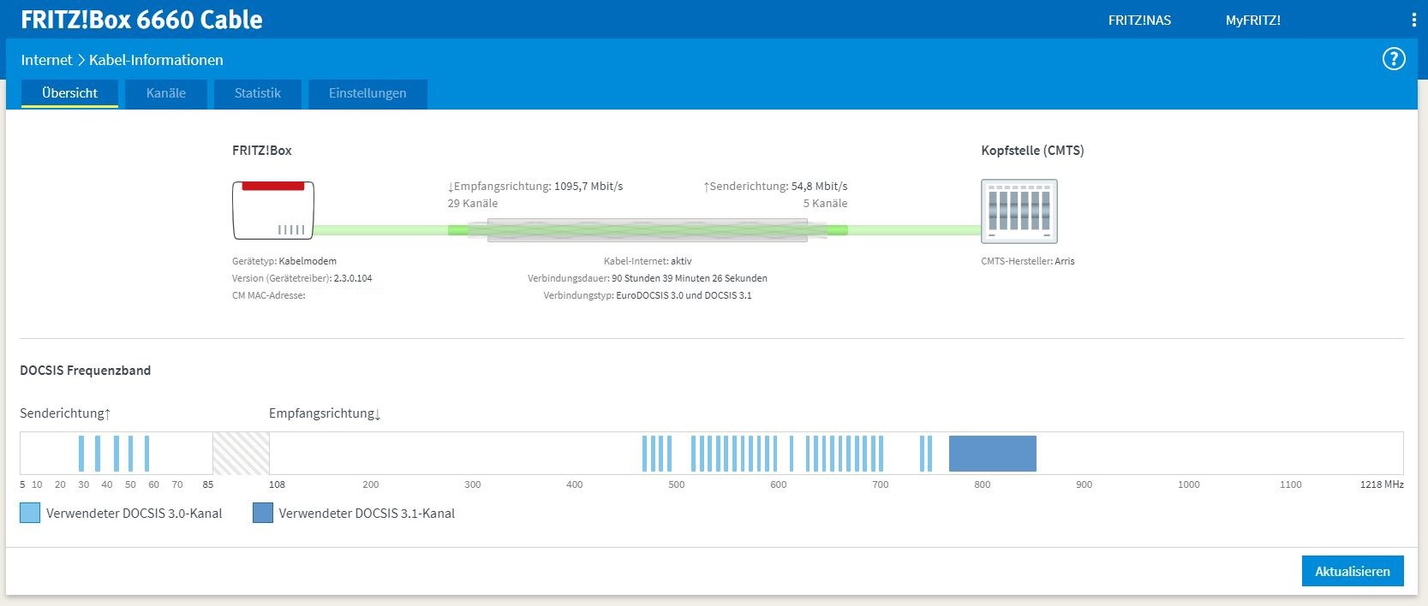
Task: Click the hatched guard band in frequency chart
Action: tap(241, 454)
